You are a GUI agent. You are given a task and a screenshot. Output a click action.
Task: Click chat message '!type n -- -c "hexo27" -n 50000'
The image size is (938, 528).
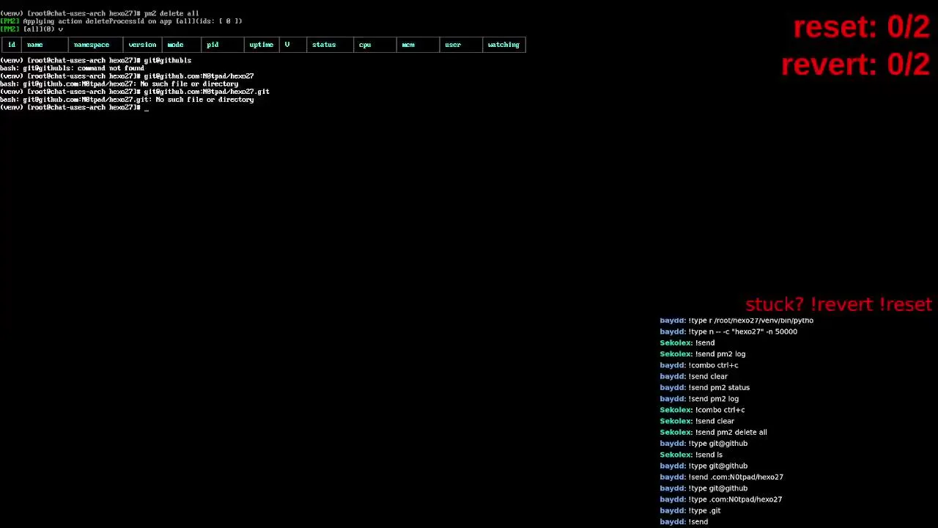tap(728, 331)
